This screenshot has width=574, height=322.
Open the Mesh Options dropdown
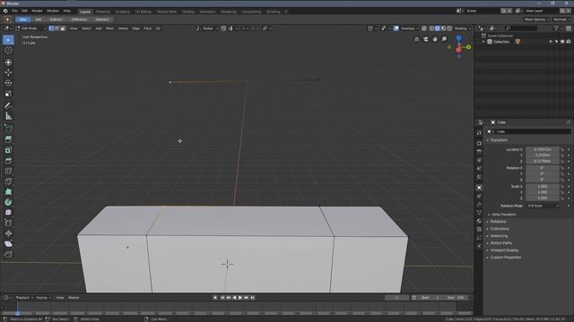pyautogui.click(x=536, y=20)
